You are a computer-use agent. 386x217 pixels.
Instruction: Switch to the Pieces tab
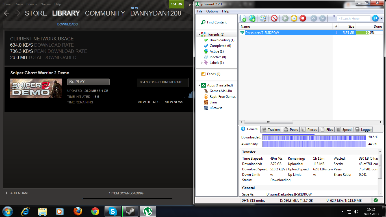(309, 129)
